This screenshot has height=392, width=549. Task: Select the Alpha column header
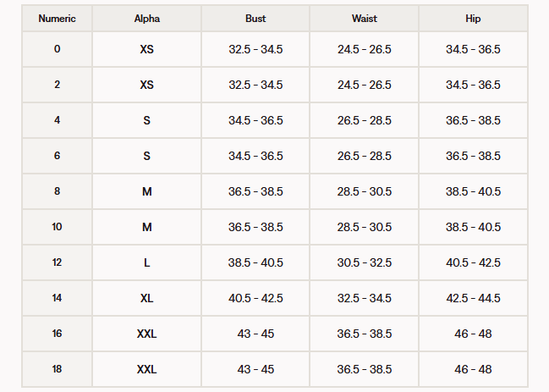pyautogui.click(x=146, y=18)
